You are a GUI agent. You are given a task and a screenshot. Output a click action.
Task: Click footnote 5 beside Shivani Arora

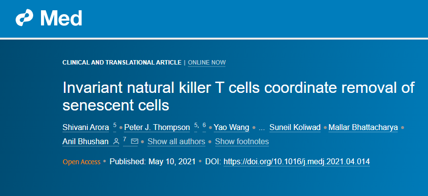tap(115, 126)
